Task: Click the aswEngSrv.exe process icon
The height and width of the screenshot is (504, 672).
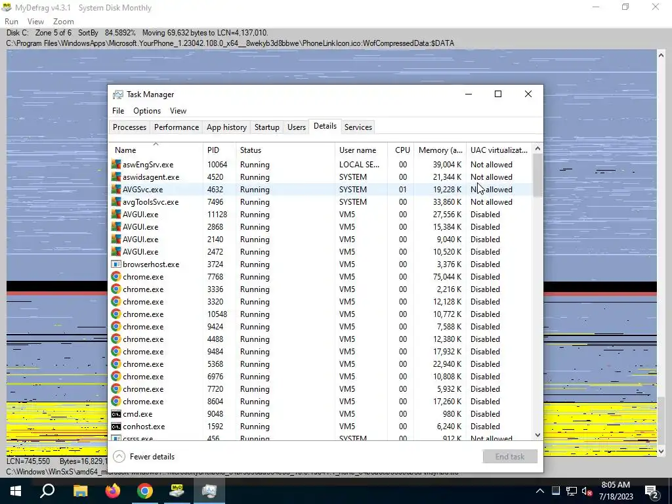Action: 115,165
